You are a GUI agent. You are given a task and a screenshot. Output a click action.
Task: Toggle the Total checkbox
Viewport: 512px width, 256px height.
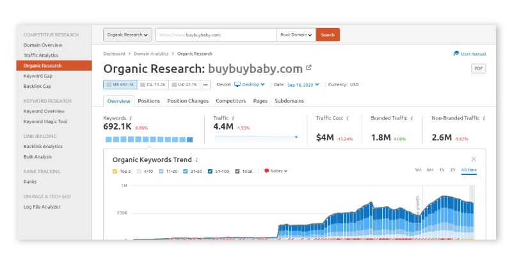point(237,171)
